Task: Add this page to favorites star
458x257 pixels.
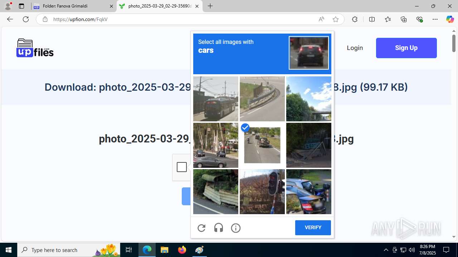Action: click(336, 19)
